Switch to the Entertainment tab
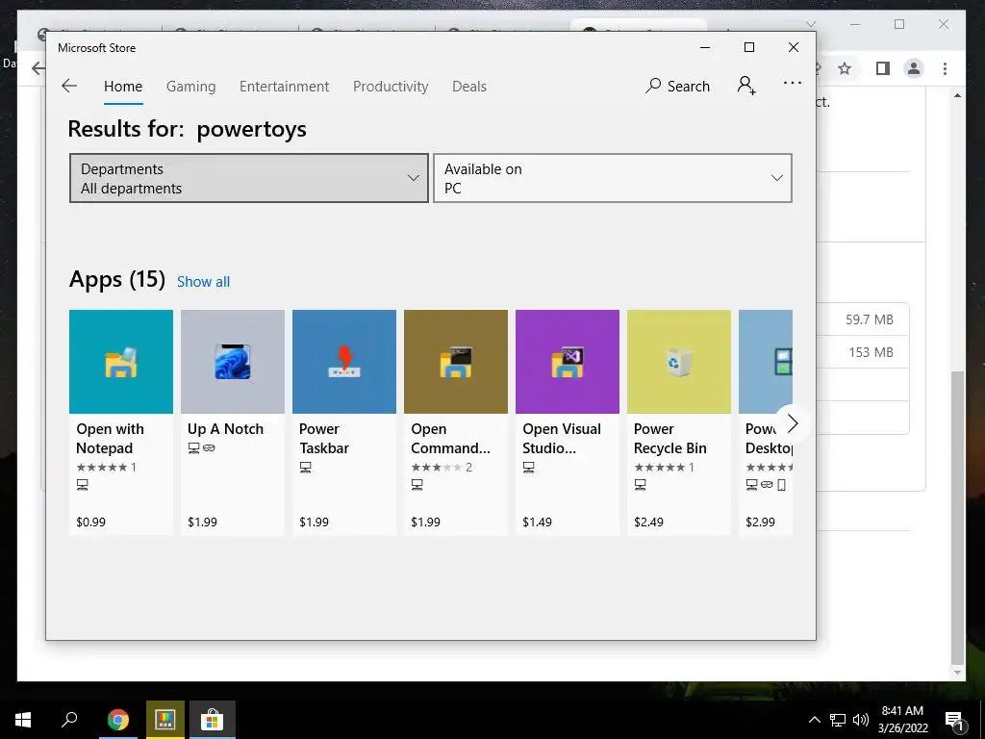Image resolution: width=985 pixels, height=739 pixels. click(284, 86)
